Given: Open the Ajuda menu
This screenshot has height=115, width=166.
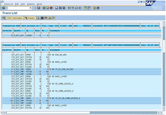Looking at the screenshot, I should pos(39,4).
